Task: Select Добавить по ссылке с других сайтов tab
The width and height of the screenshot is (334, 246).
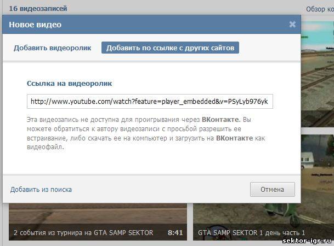Action: pos(170,48)
